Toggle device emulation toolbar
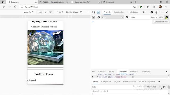The height and width of the screenshot is (95, 170). (99, 12)
